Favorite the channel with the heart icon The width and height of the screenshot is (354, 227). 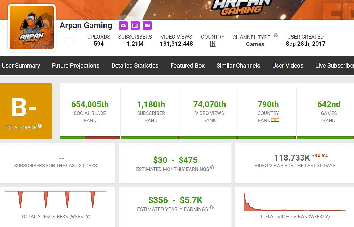click(69, 42)
